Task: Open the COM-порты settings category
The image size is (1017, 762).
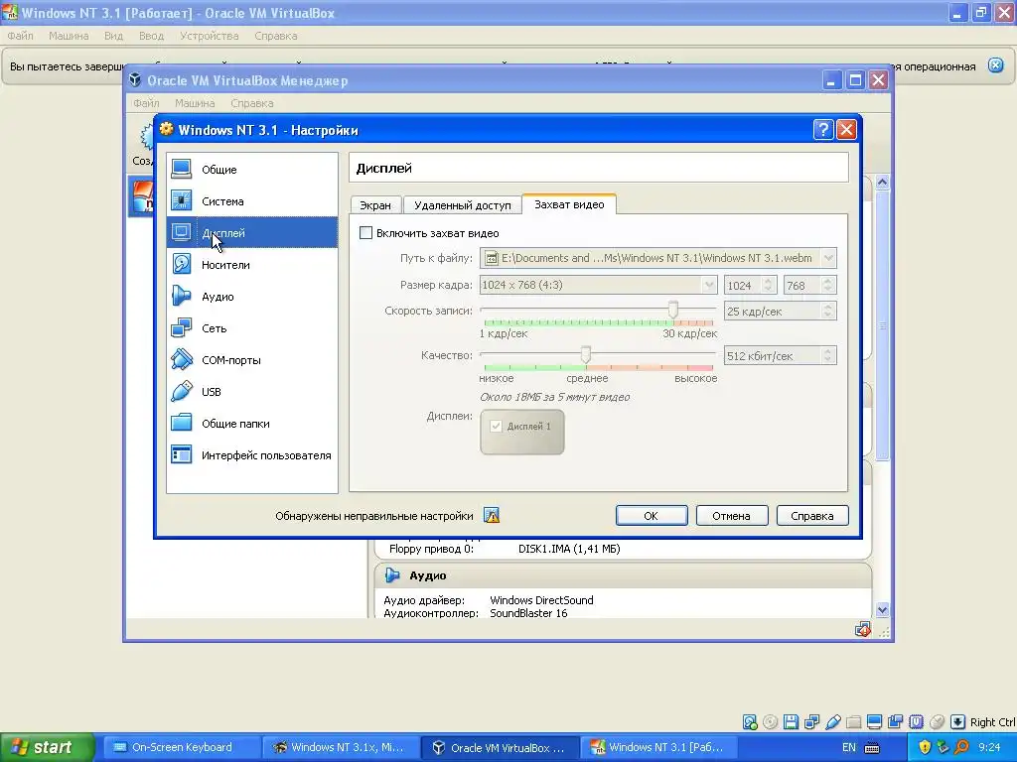Action: [x=251, y=359]
